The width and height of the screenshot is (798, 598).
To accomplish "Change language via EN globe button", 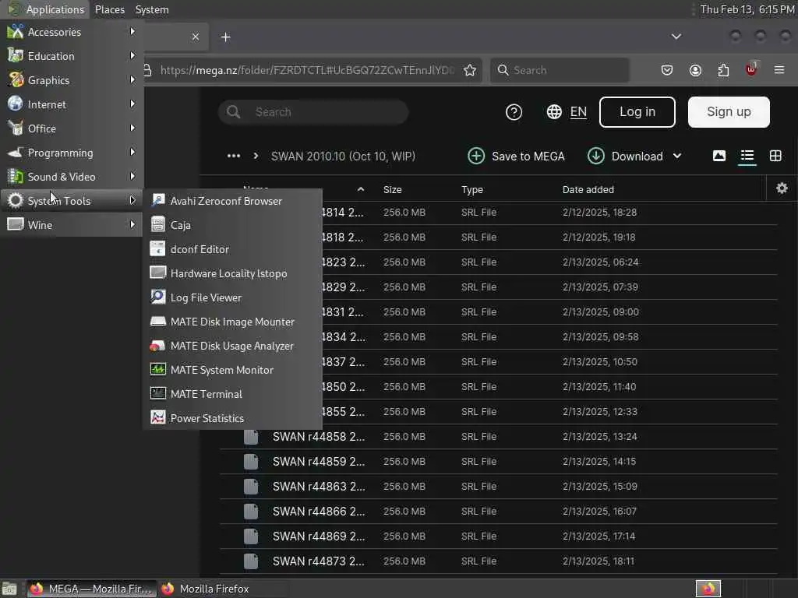I will point(567,112).
